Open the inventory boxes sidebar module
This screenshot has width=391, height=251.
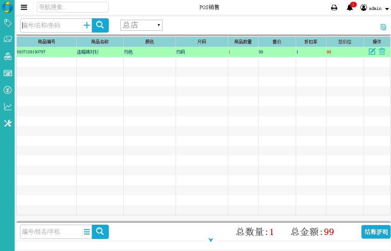[8, 56]
